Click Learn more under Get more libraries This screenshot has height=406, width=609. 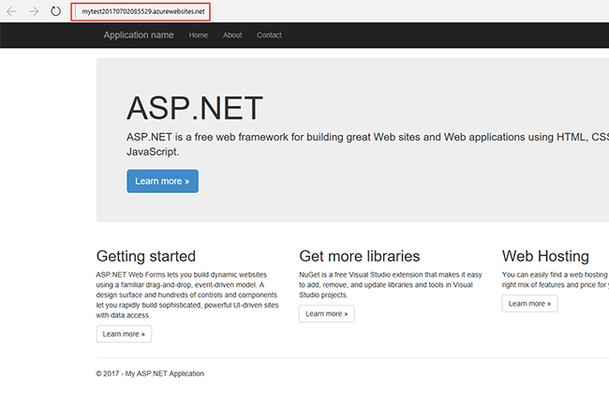(327, 313)
